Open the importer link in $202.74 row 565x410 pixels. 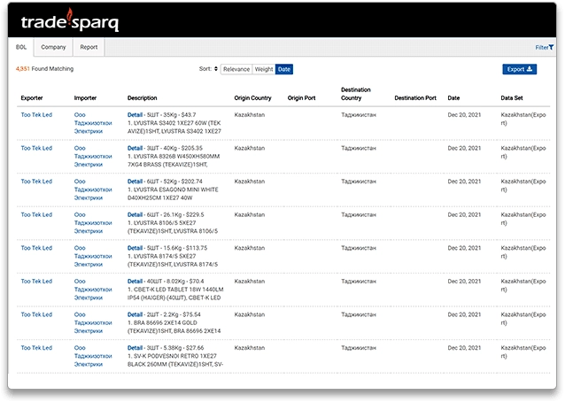tap(93, 190)
